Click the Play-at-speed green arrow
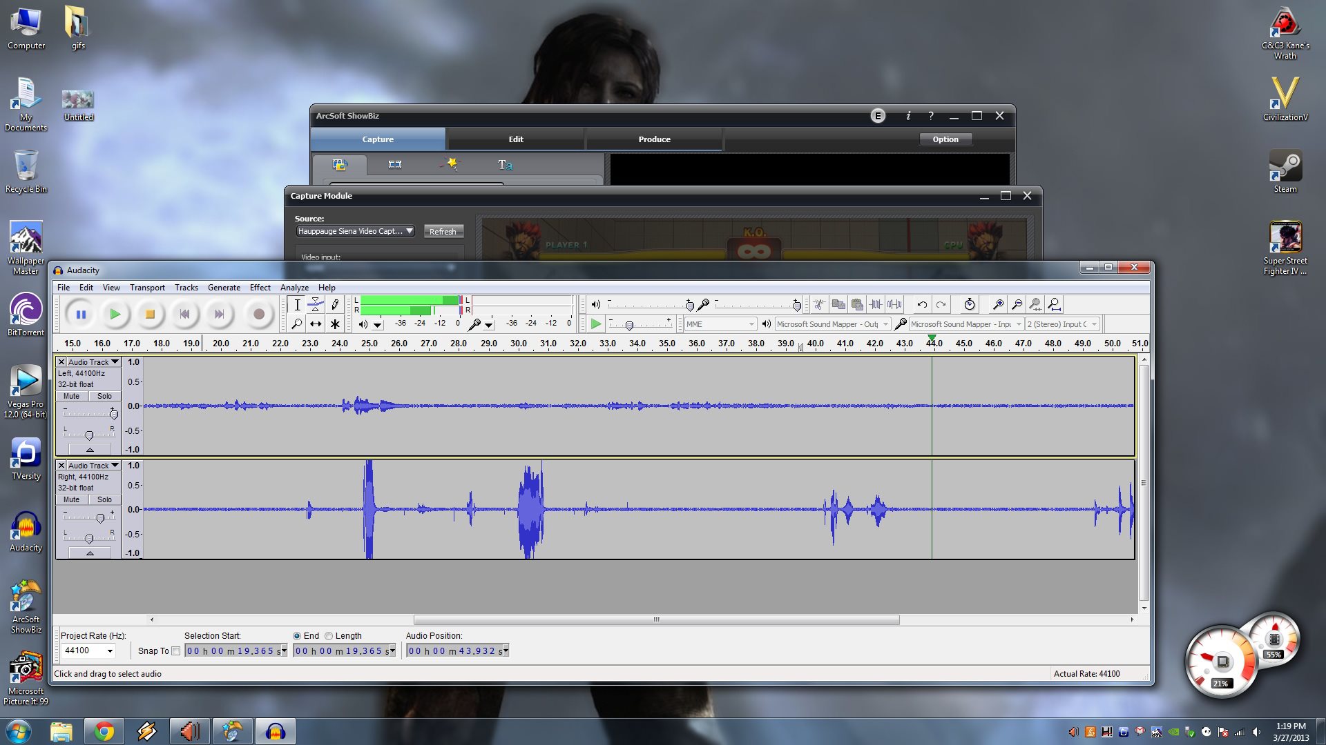 (596, 324)
